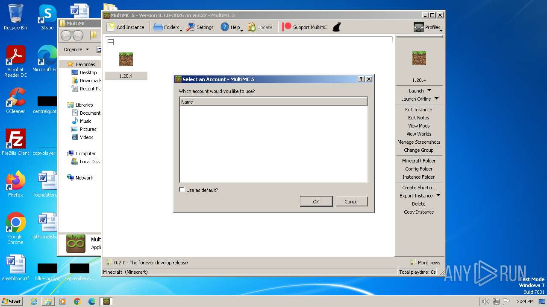This screenshot has width=547, height=307.
Task: Open MultiMC Settings from toolbar
Action: click(200, 27)
